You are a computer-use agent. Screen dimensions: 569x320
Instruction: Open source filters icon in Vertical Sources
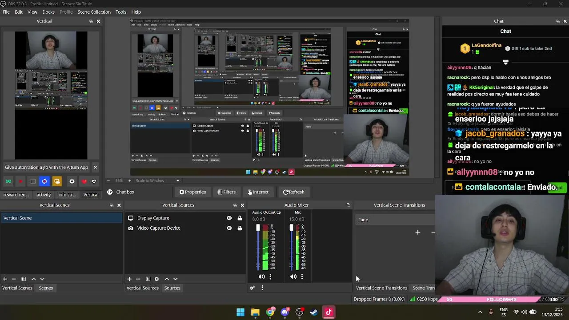tap(148, 279)
